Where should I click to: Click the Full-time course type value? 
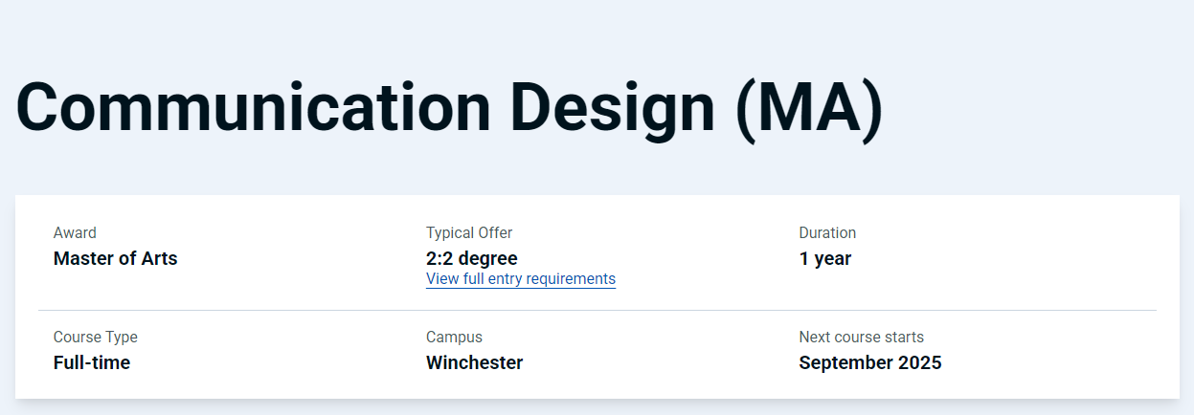coord(92,363)
